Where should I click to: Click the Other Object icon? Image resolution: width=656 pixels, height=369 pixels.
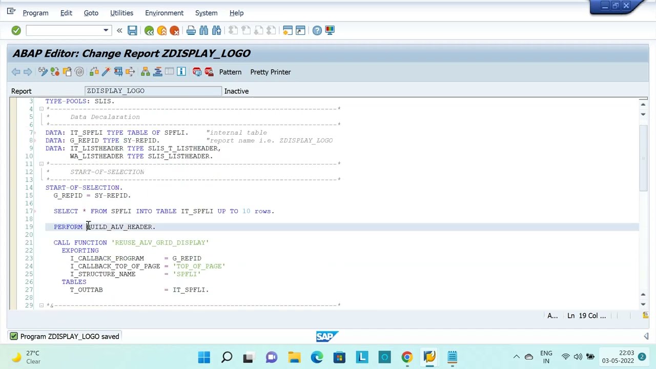(x=67, y=72)
